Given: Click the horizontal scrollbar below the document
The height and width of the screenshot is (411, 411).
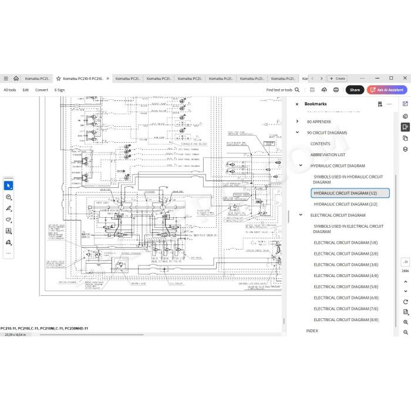Looking at the screenshot, I should click(x=92, y=335).
